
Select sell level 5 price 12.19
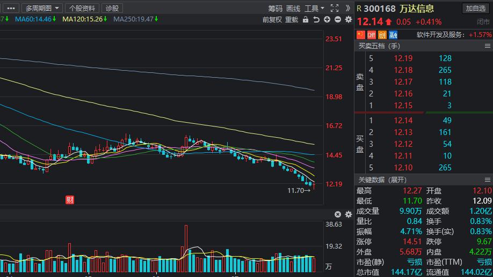pos(403,58)
